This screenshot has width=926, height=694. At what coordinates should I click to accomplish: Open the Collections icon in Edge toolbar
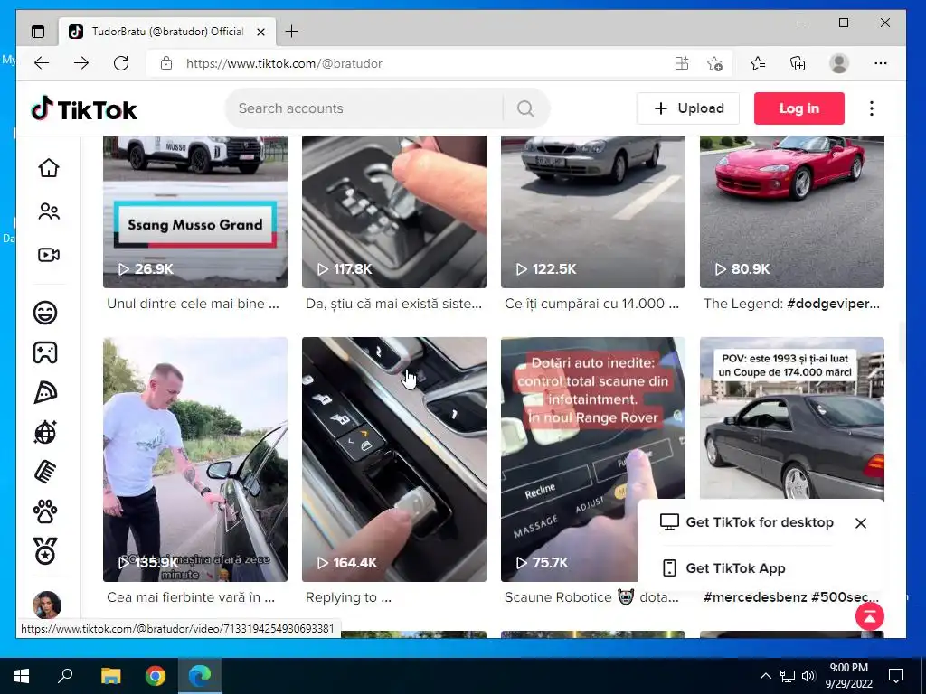tap(798, 63)
